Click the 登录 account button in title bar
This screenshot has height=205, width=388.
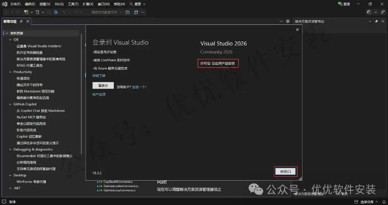click(x=344, y=4)
